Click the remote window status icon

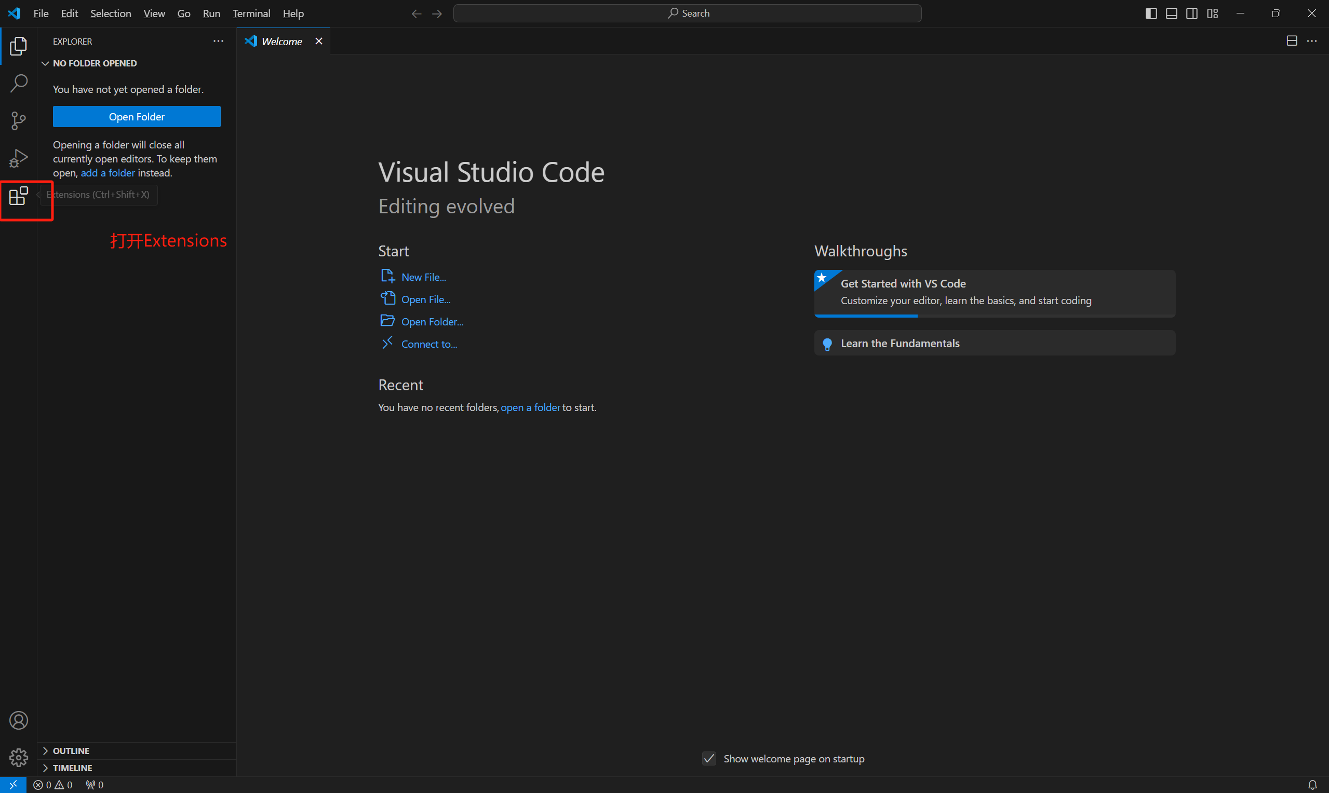(x=13, y=785)
